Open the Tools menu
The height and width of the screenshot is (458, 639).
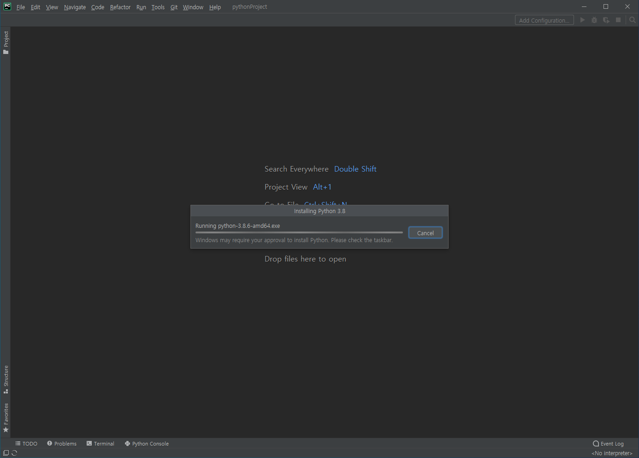pyautogui.click(x=158, y=7)
